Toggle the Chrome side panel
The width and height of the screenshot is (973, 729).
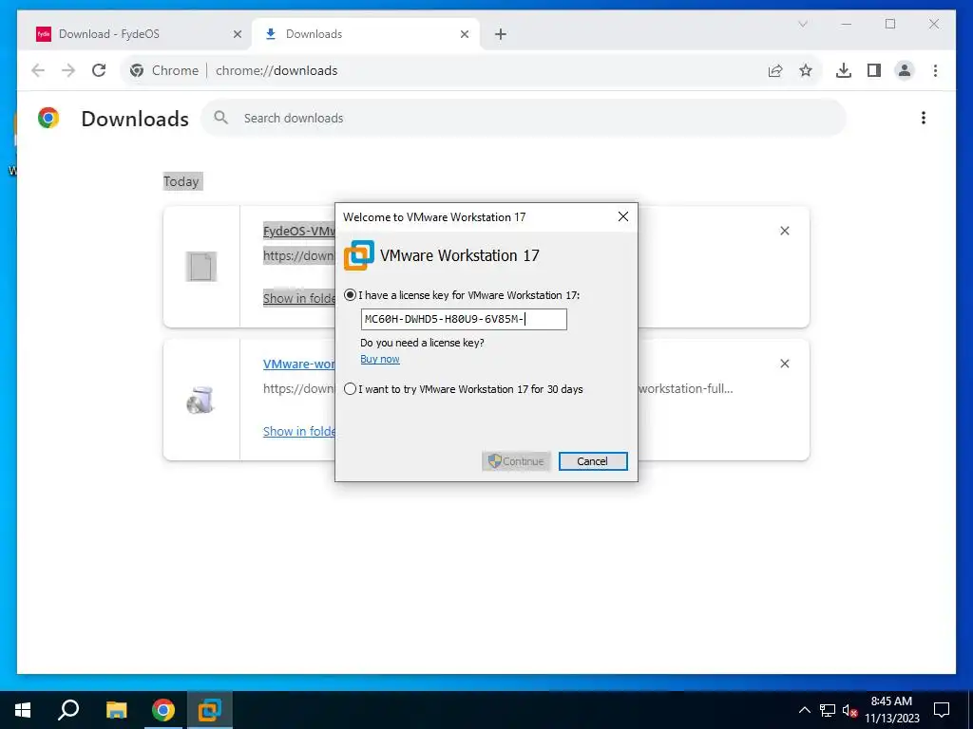(874, 70)
